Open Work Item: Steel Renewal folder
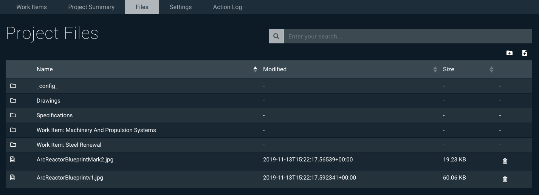This screenshot has height=195, width=539. point(69,145)
